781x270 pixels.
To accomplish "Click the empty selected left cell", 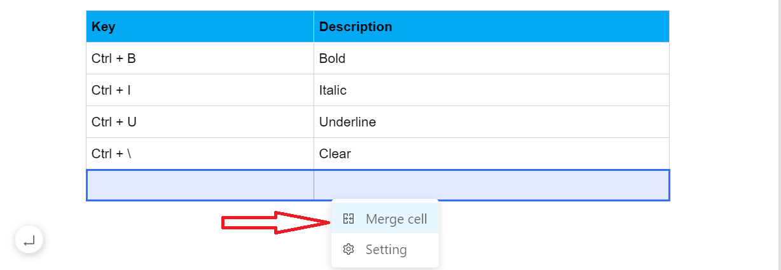I will pos(200,186).
